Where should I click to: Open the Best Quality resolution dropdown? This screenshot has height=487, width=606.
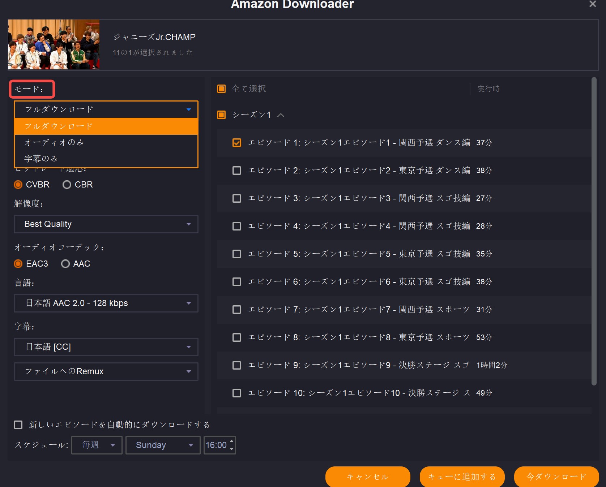point(106,224)
